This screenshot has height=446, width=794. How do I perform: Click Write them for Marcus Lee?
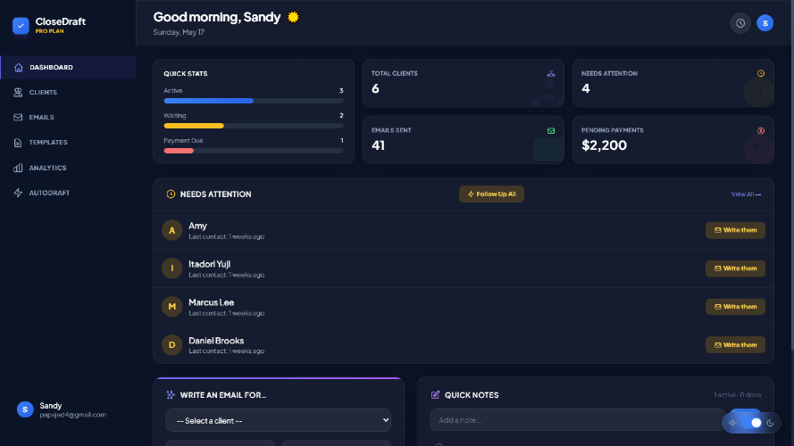pyautogui.click(x=735, y=307)
